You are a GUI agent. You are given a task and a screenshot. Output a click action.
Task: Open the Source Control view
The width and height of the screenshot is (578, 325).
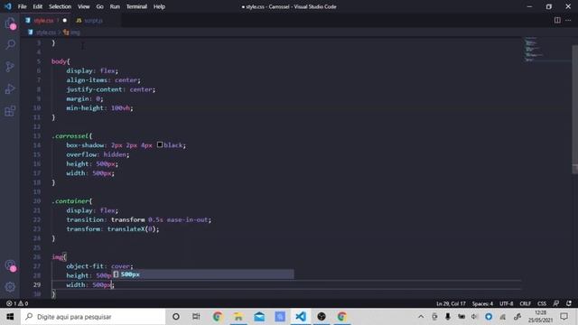10,67
